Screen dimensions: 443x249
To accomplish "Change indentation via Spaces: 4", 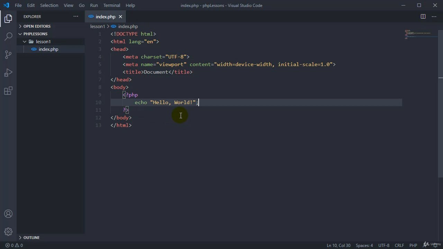I will (x=364, y=245).
